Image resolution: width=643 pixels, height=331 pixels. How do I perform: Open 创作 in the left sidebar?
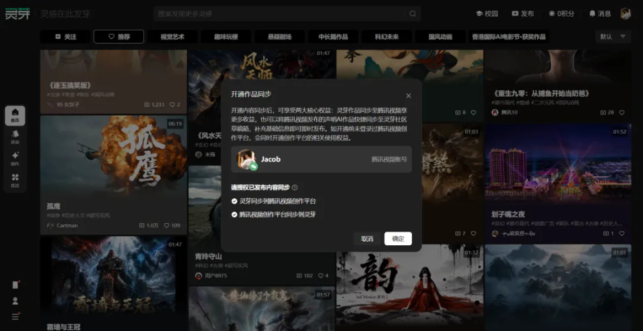15,159
